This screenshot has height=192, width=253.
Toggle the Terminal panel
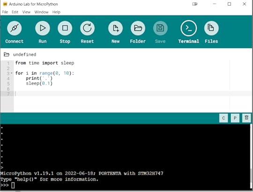pyautogui.click(x=189, y=28)
